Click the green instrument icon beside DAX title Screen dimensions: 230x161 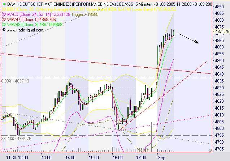(x=4, y=4)
